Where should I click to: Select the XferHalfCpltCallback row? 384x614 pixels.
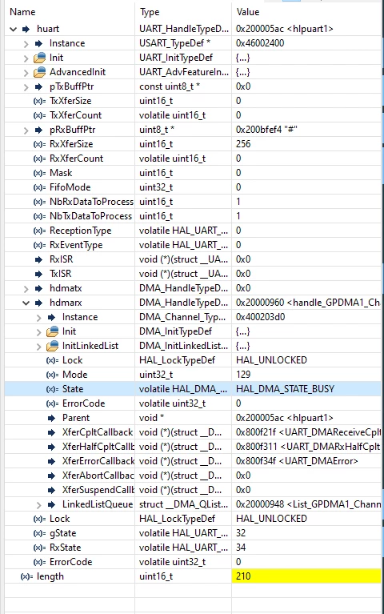coord(193,447)
